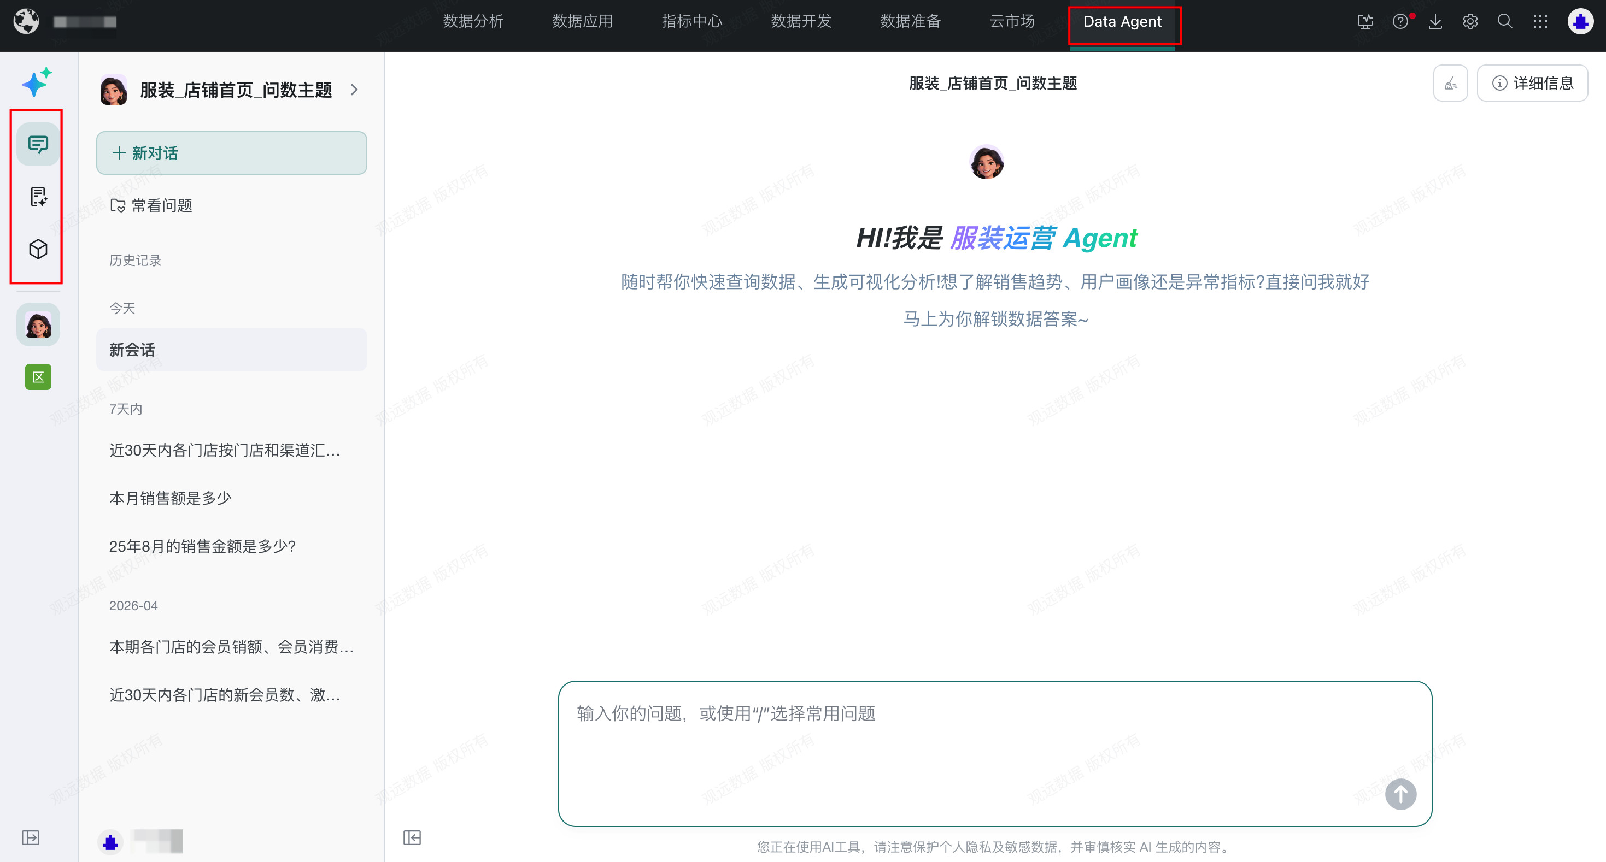Collapse the conversation list panel

pos(412,837)
